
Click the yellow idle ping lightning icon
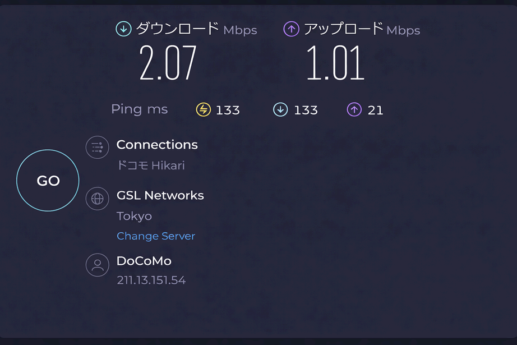(203, 110)
